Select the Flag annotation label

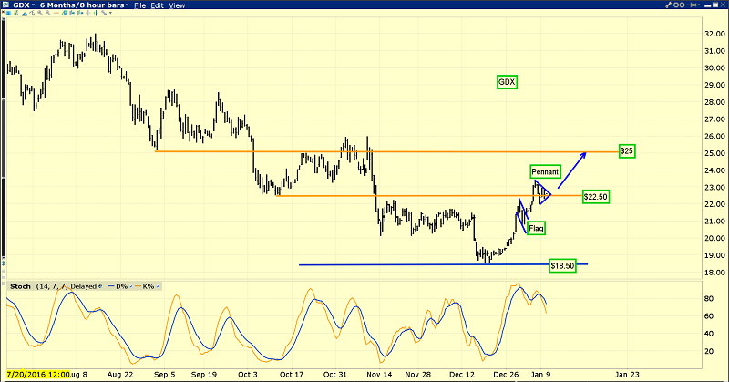pos(536,228)
